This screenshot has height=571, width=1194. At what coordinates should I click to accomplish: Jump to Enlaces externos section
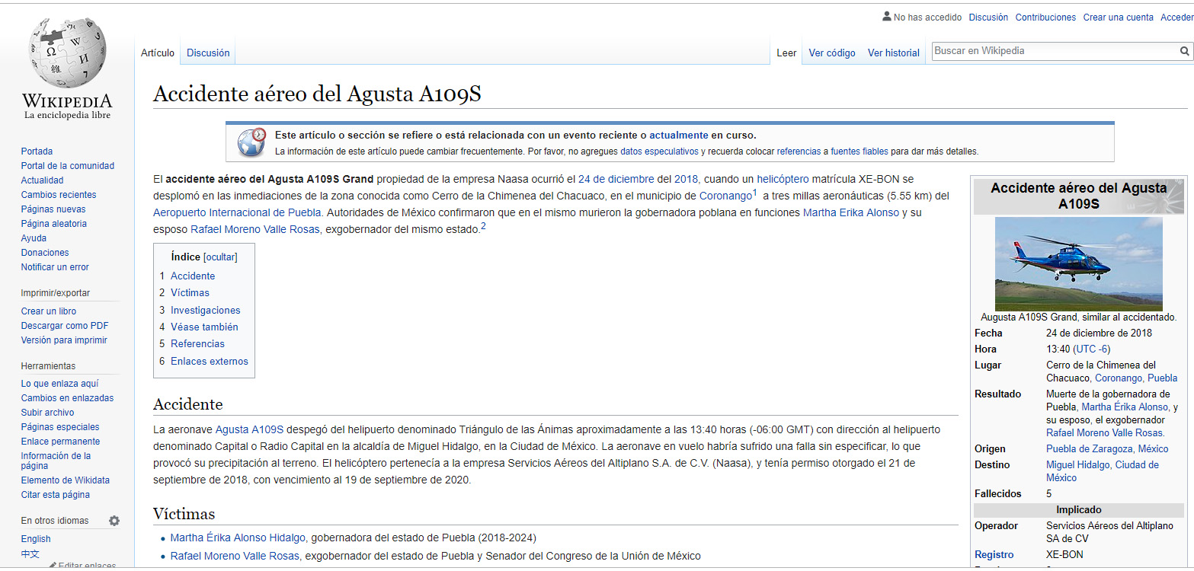[210, 361]
